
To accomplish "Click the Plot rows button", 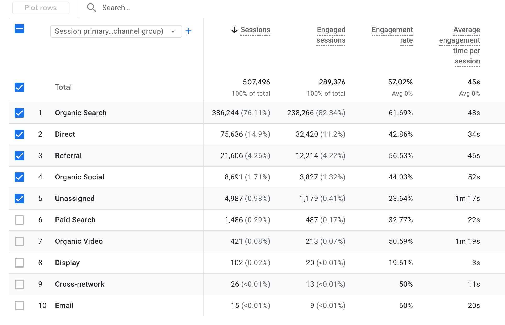I will [x=40, y=8].
